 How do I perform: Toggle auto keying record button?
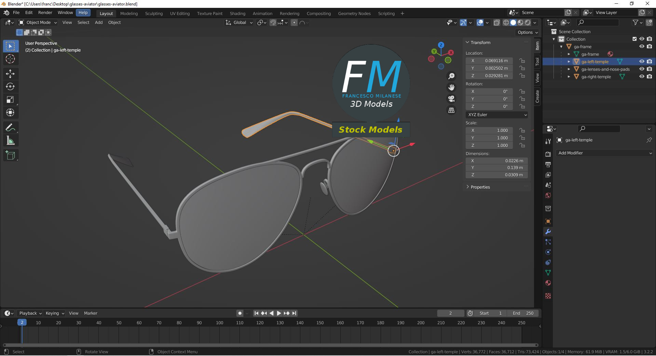(x=240, y=313)
